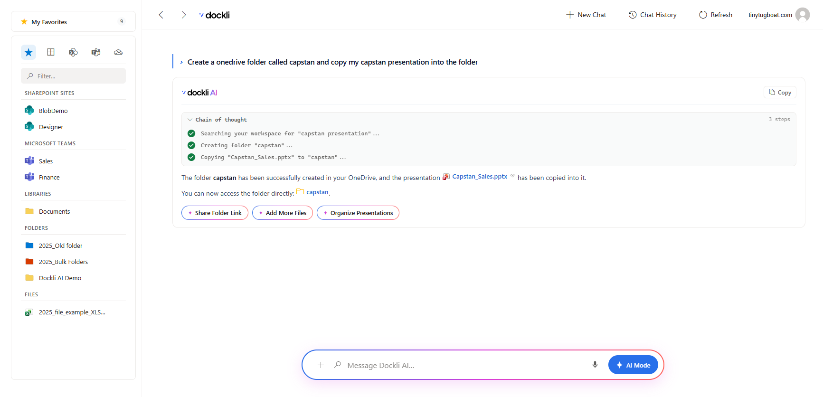Open the Capstan_Sales.pptx link
Screen dimensions: 823x397
tap(480, 177)
